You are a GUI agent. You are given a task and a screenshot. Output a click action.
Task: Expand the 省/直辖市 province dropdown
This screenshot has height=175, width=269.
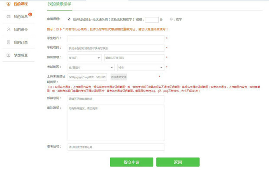click(x=91, y=67)
